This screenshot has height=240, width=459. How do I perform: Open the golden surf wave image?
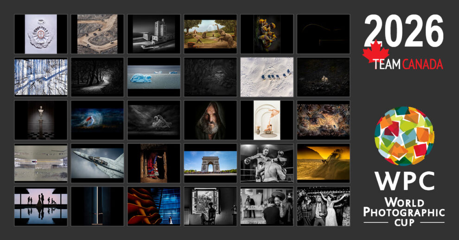click(323, 163)
